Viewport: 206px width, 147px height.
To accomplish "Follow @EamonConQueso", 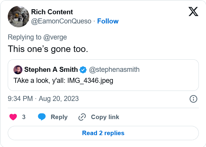I will [108, 21].
